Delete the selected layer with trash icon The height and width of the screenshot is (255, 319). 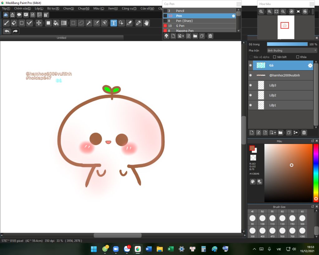click(x=304, y=133)
